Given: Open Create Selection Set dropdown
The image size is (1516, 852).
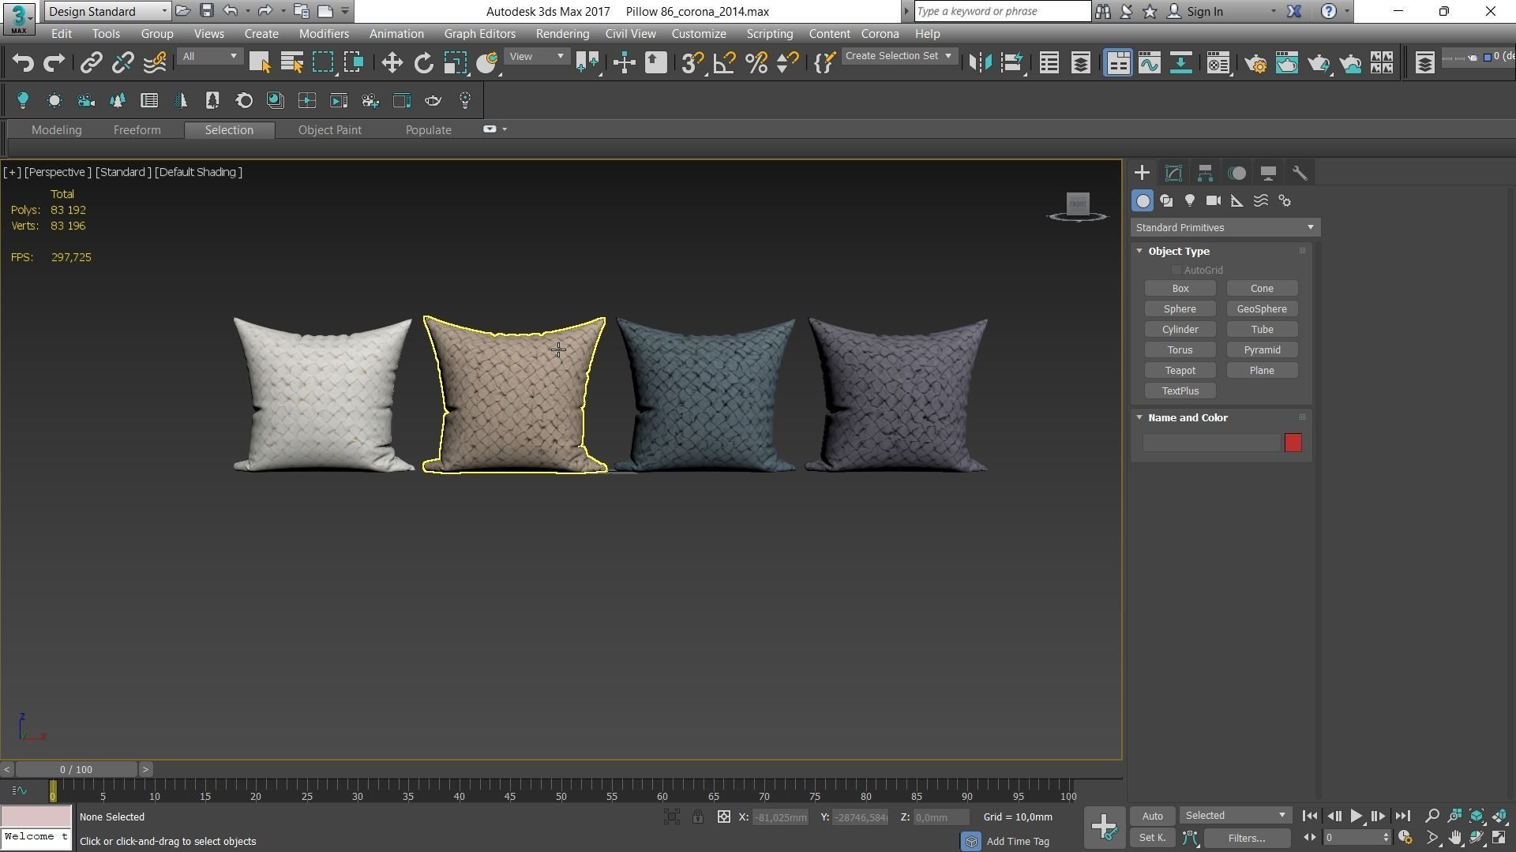Looking at the screenshot, I should pos(899,56).
